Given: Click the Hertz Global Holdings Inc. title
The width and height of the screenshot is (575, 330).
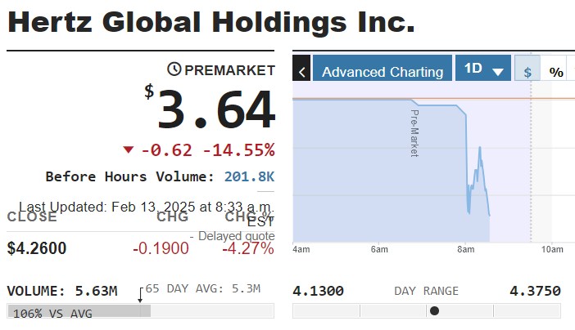Looking at the screenshot, I should [x=211, y=22].
